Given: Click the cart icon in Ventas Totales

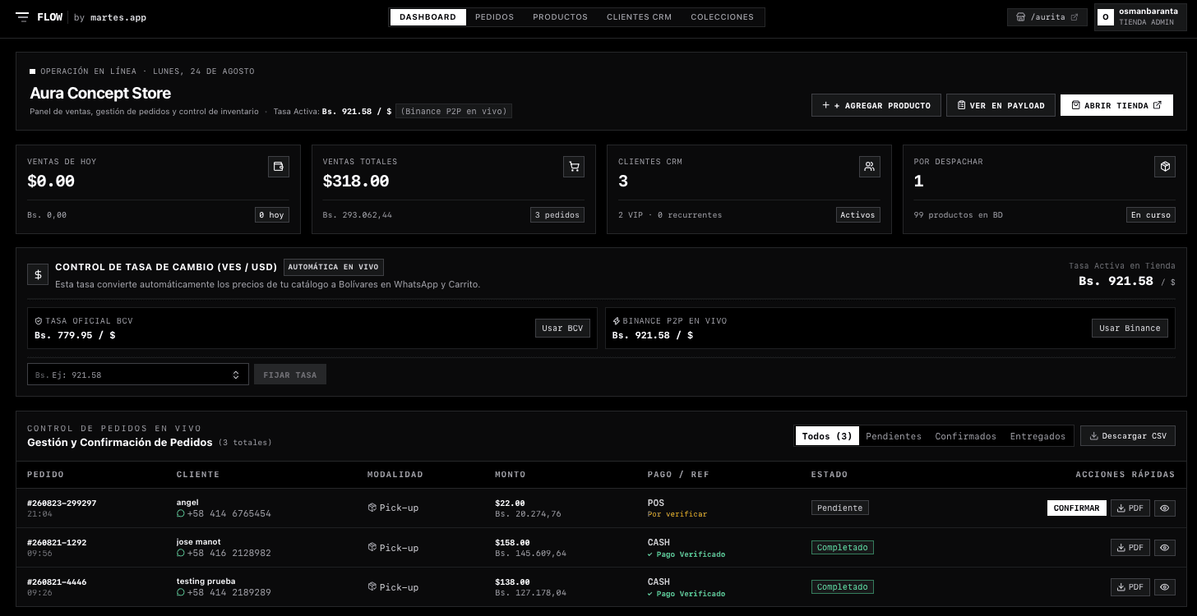Looking at the screenshot, I should pos(574,167).
